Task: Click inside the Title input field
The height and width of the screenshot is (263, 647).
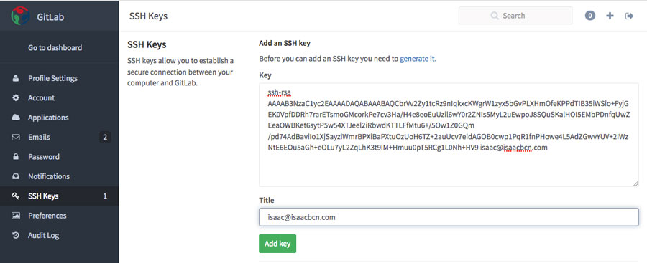Action: point(449,217)
